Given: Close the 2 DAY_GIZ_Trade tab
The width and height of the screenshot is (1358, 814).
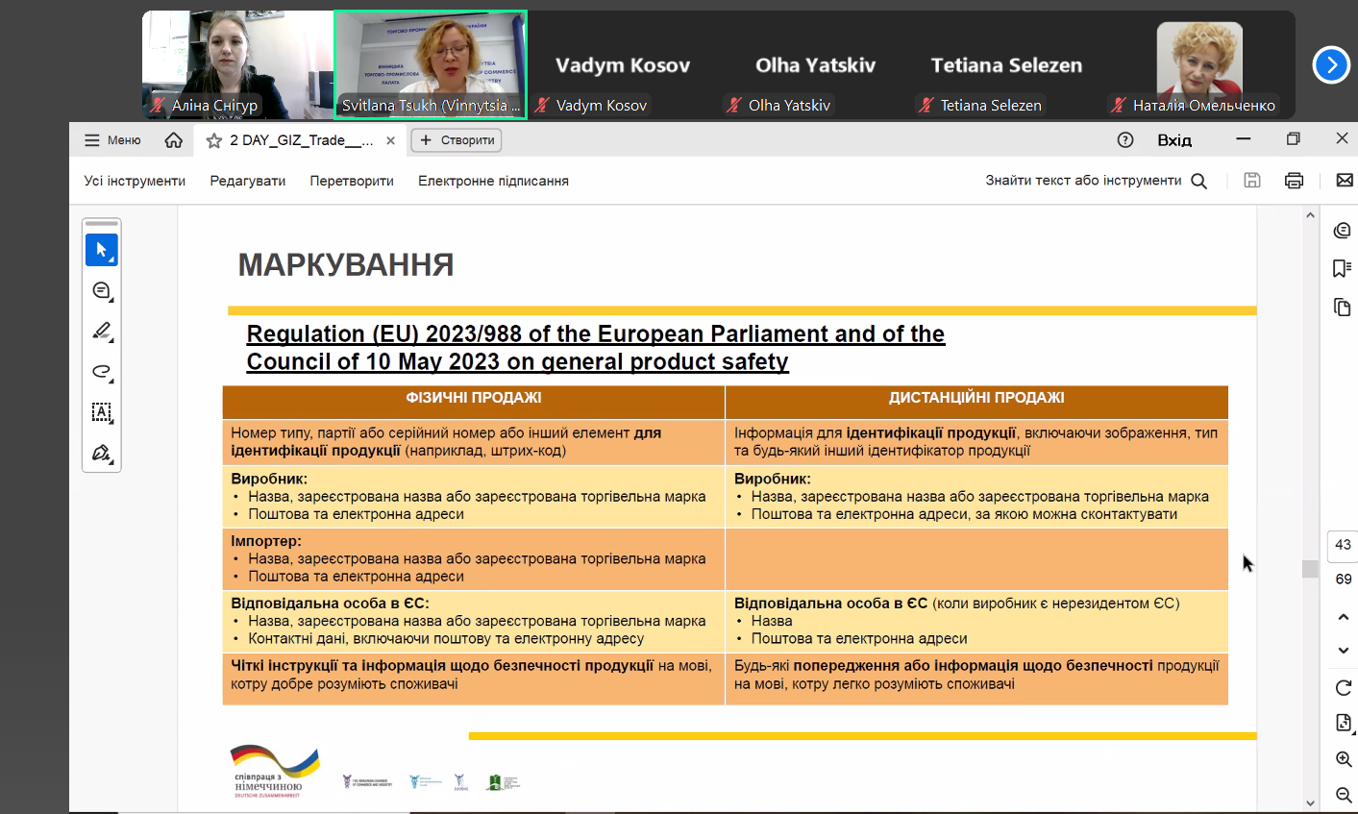Looking at the screenshot, I should (390, 140).
